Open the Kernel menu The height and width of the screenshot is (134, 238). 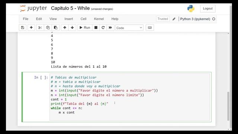(x=99, y=19)
